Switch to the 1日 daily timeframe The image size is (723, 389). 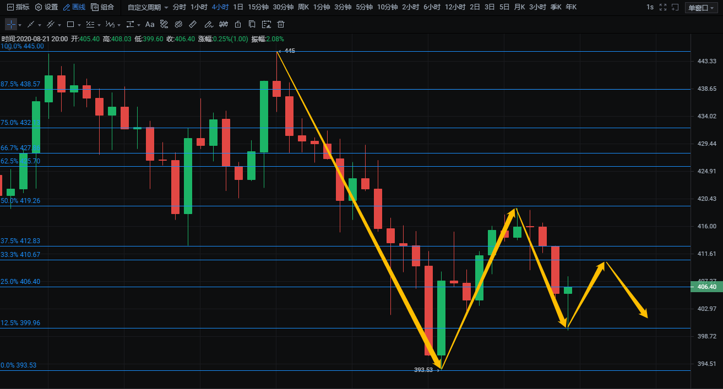pyautogui.click(x=238, y=7)
